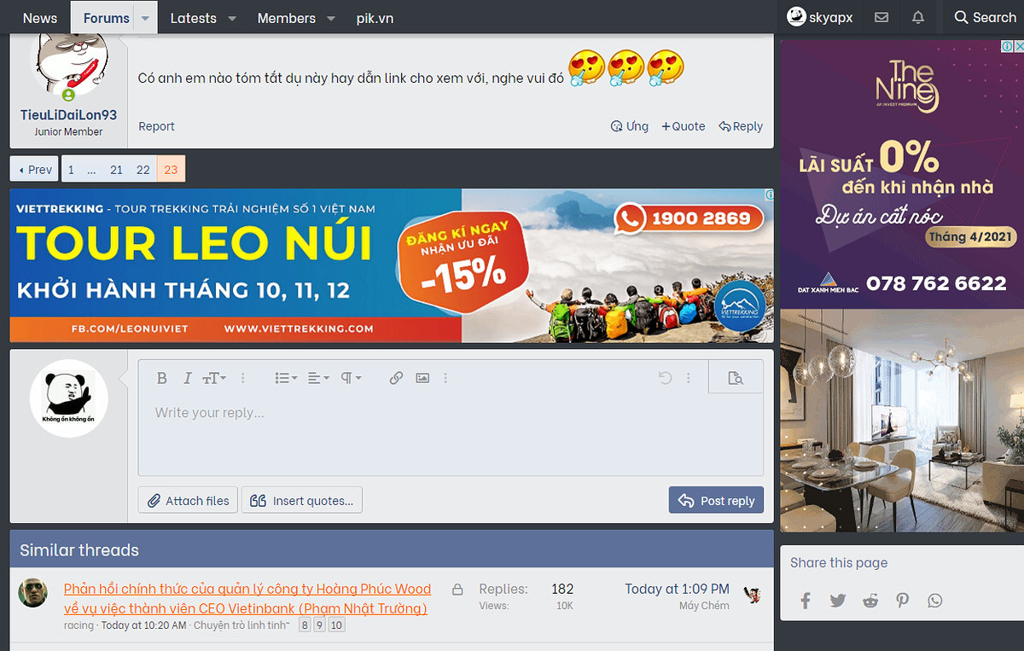Screen dimensions: 1024x651
Task: Insert a link in reply
Action: (x=396, y=378)
